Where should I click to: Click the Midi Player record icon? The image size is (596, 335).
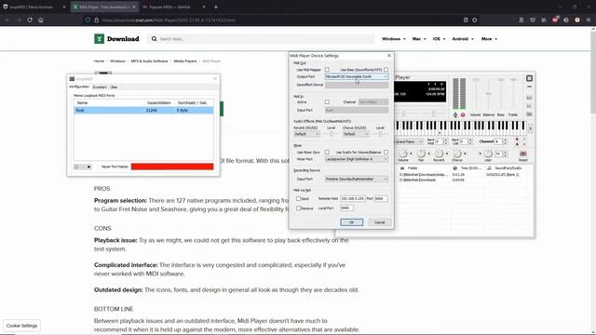click(463, 114)
